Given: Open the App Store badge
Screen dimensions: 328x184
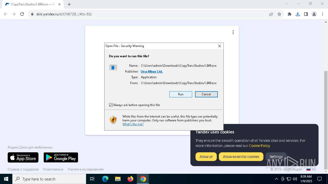Looking at the screenshot, I should click(23, 157).
